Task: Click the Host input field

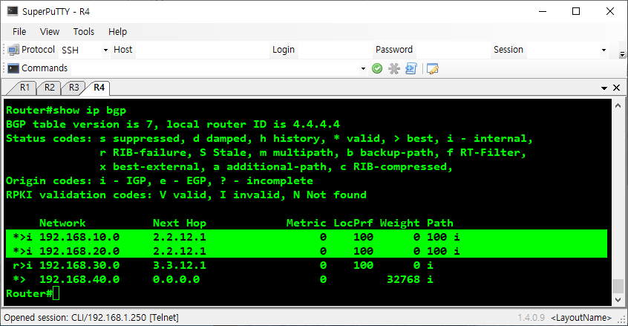Action: pos(202,50)
